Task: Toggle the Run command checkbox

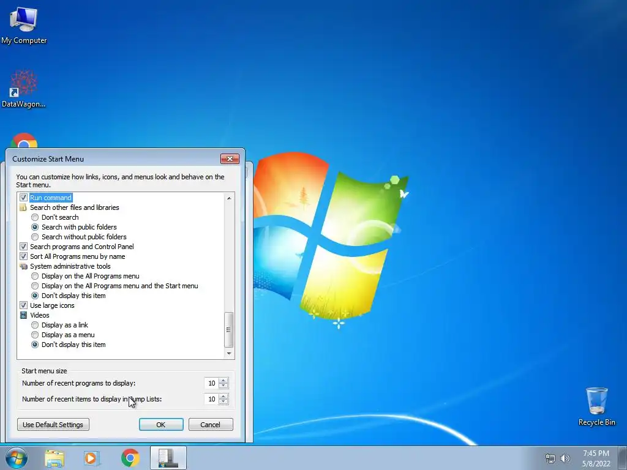Action: (24, 198)
